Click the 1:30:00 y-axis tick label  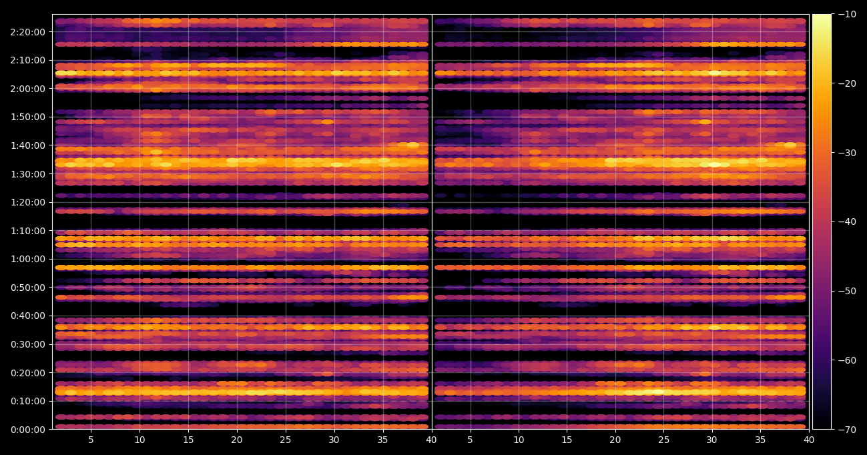pos(28,173)
